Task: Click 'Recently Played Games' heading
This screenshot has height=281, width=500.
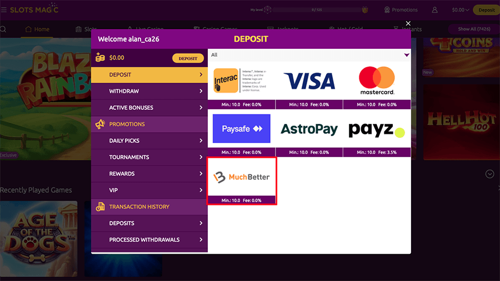Action: [36, 190]
